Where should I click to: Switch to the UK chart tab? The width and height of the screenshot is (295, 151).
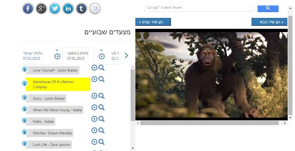point(115,56)
